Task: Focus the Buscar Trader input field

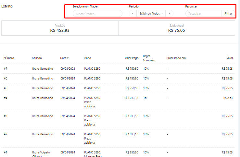Action: tap(97, 14)
